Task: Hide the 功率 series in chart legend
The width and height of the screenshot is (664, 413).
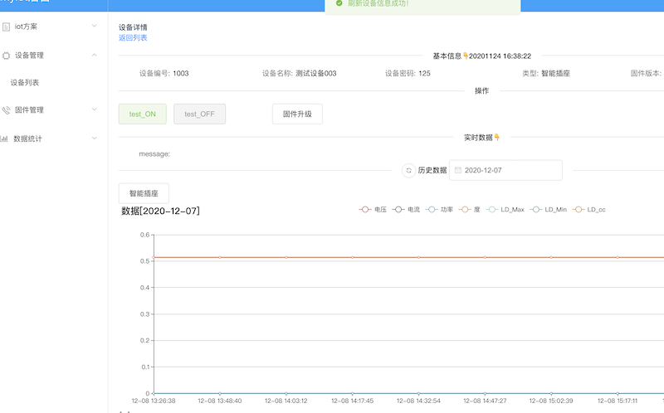Action: point(439,210)
